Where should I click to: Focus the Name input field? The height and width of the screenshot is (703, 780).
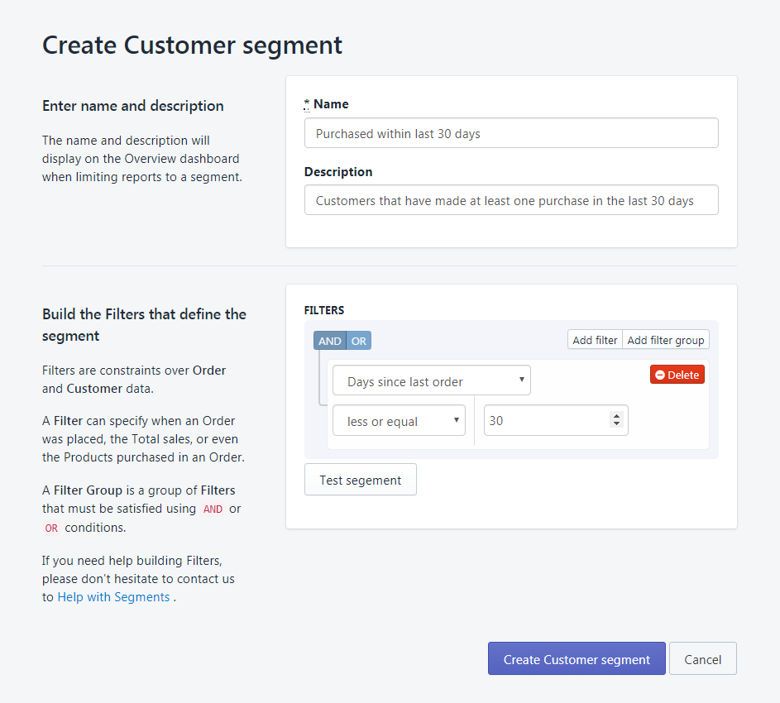click(x=511, y=133)
